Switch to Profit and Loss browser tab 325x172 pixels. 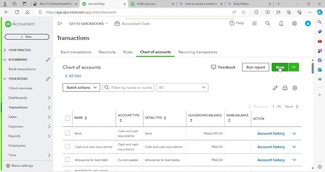point(152,4)
